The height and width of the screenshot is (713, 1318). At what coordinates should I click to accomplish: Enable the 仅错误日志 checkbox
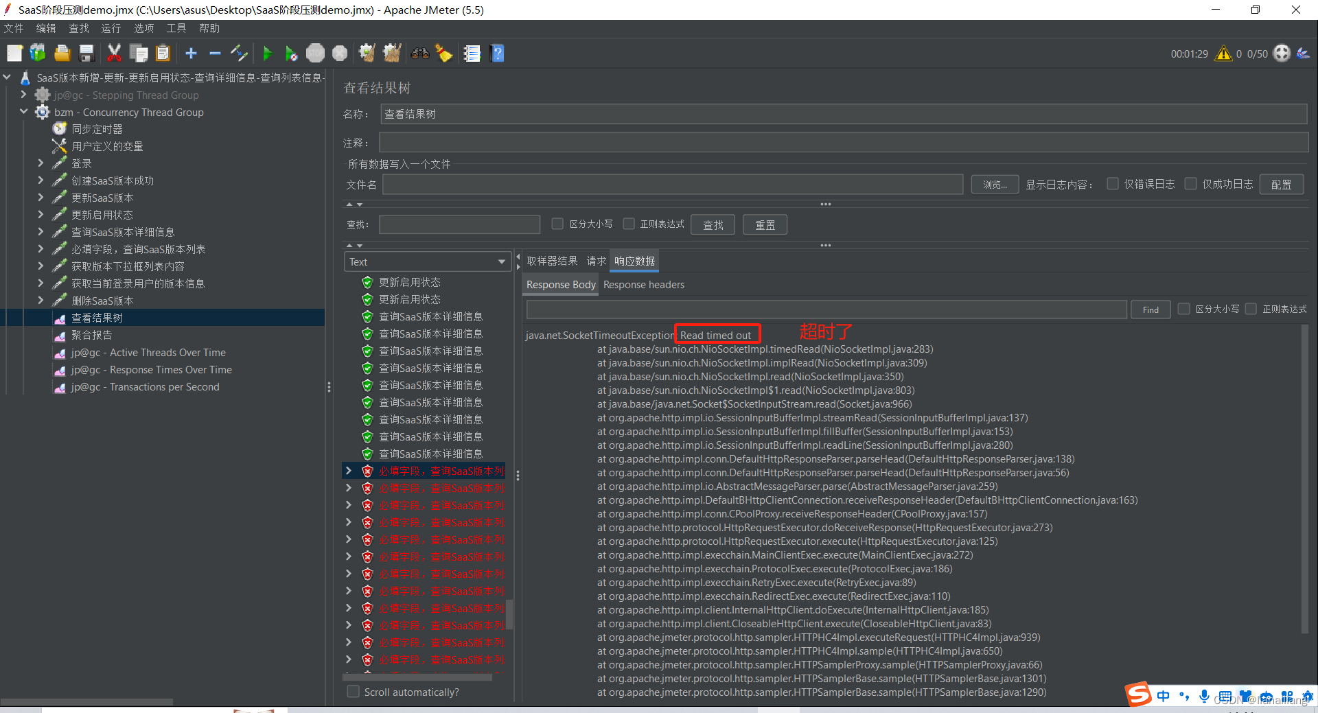pyautogui.click(x=1112, y=184)
